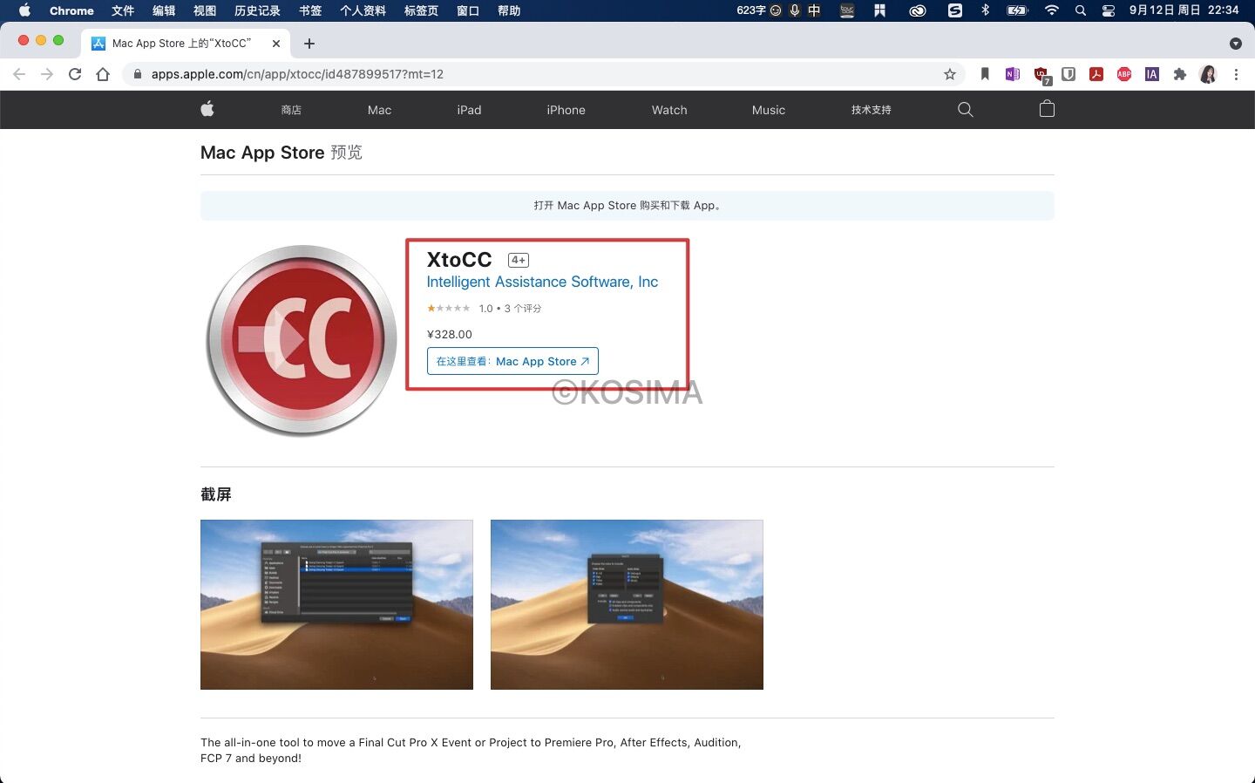
Task: Click the date and time in menu bar
Action: click(x=1184, y=10)
